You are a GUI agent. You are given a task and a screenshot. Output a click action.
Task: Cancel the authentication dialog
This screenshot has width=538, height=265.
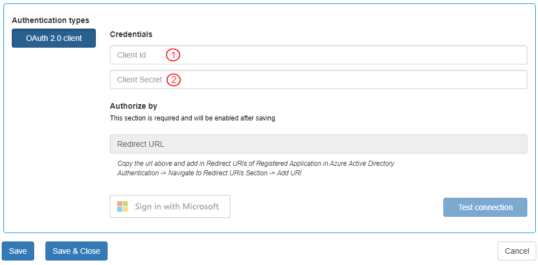(516, 251)
